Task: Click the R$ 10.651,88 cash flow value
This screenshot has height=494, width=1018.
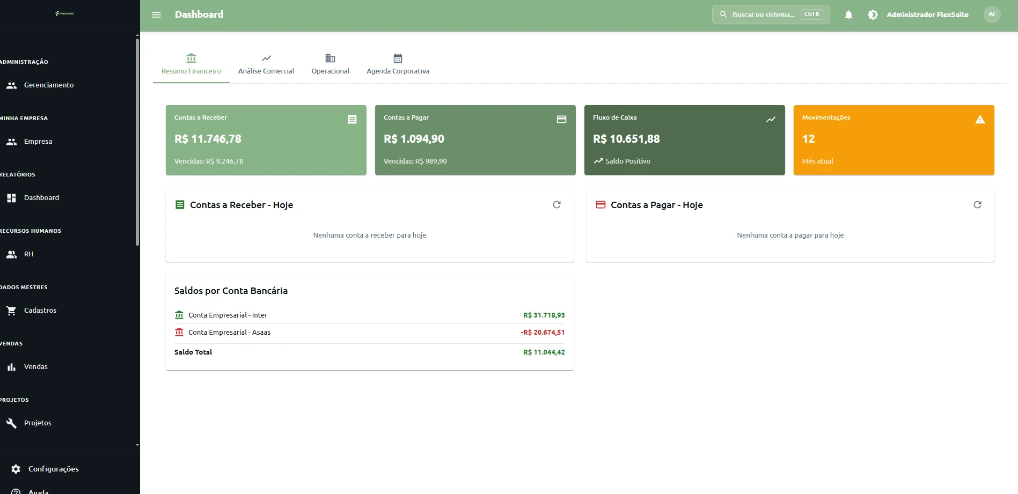Action: (x=626, y=139)
